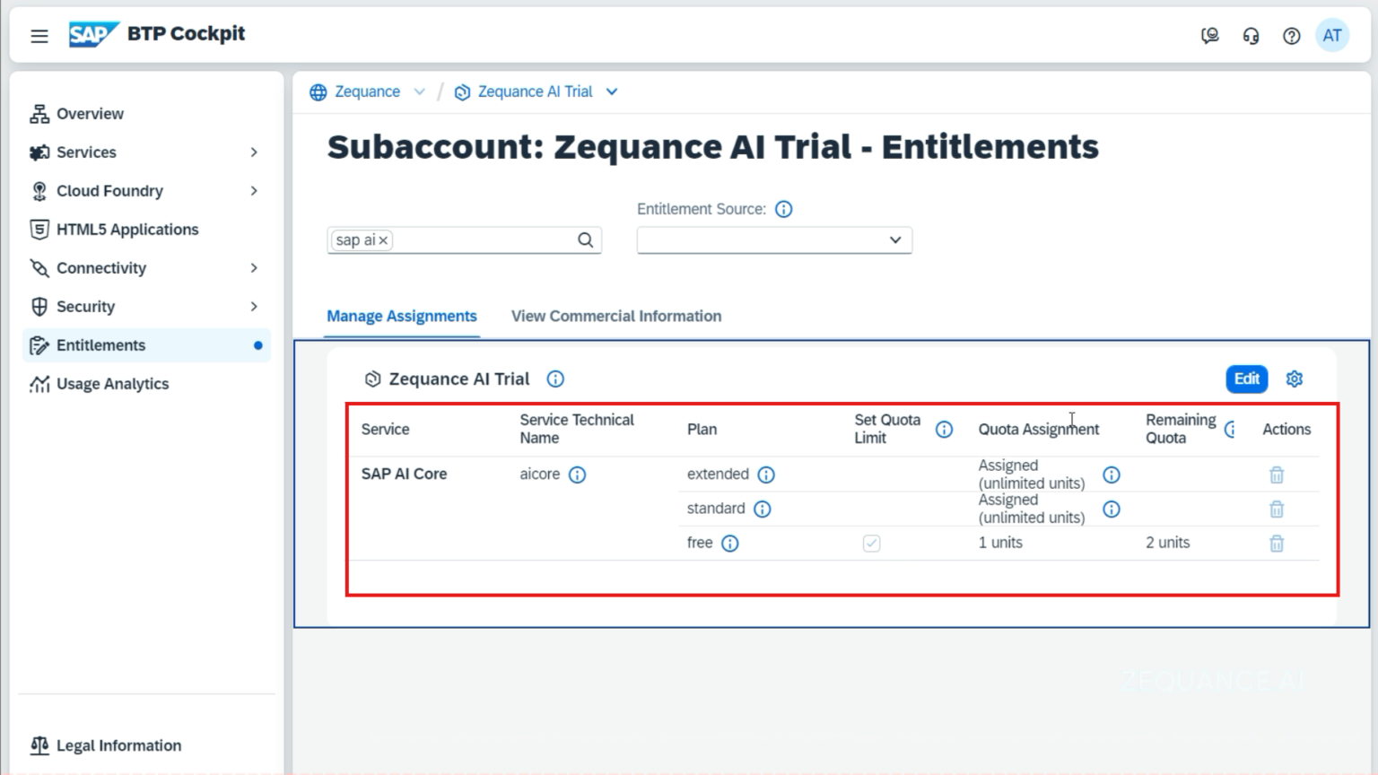
Task: Click the Security label in sidebar
Action: coord(85,307)
